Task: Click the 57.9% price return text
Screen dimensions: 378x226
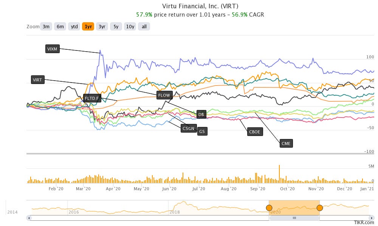Action: [144, 15]
